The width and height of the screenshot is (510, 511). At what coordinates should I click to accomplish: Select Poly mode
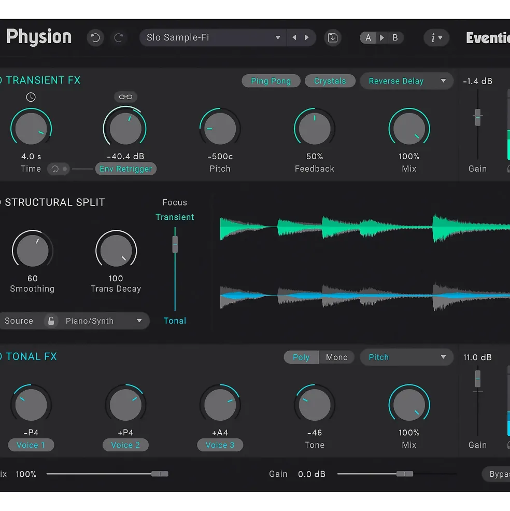[x=301, y=357]
